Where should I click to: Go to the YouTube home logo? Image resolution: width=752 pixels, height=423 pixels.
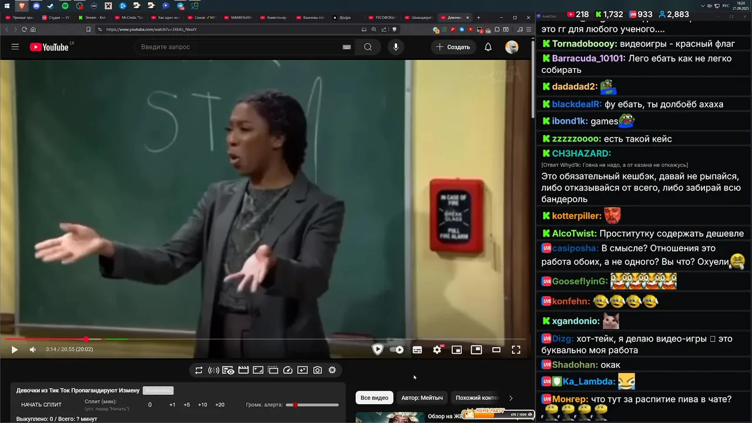pos(49,47)
